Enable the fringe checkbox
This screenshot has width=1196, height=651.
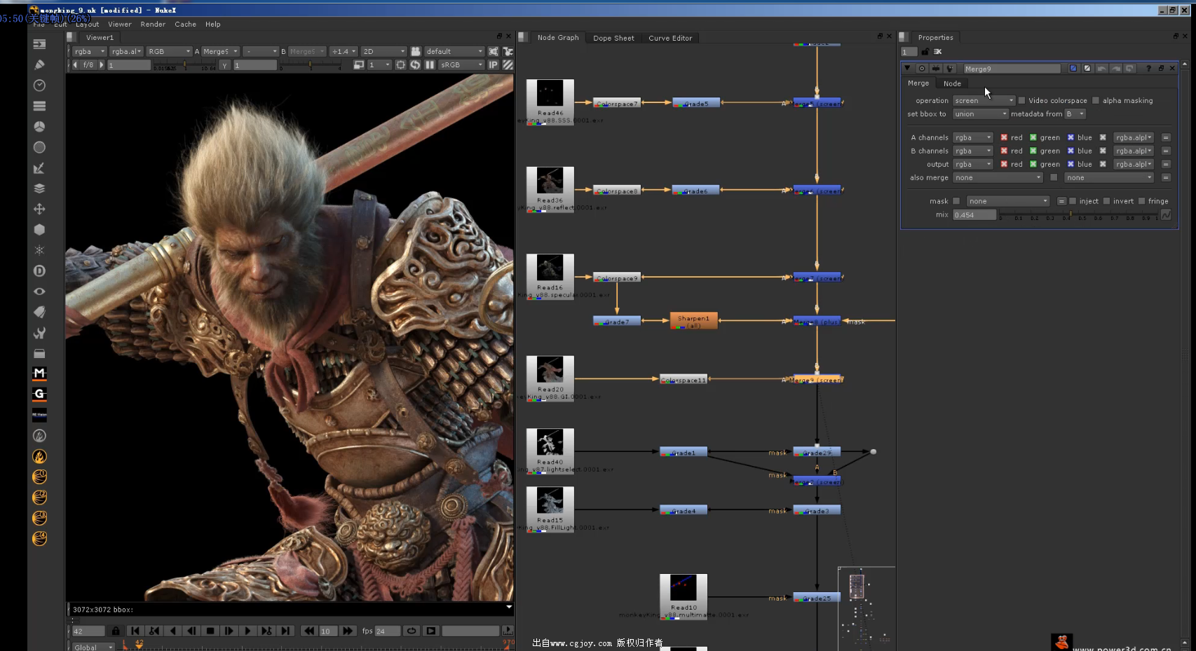(x=1141, y=201)
